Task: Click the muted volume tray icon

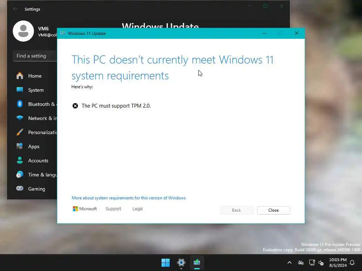Action: click(321, 263)
